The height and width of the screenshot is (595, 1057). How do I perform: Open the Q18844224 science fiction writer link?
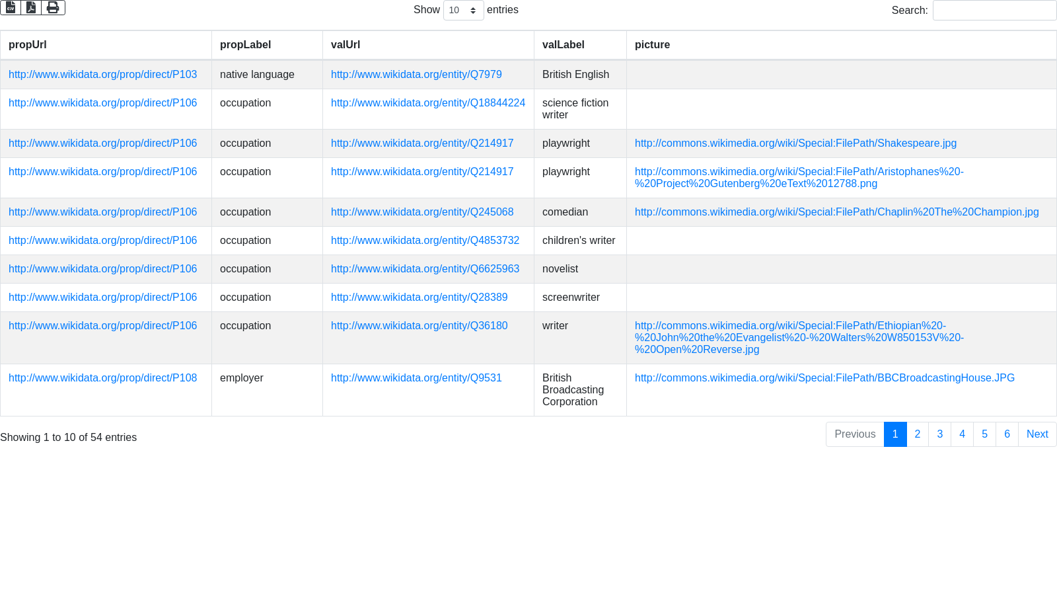427,103
